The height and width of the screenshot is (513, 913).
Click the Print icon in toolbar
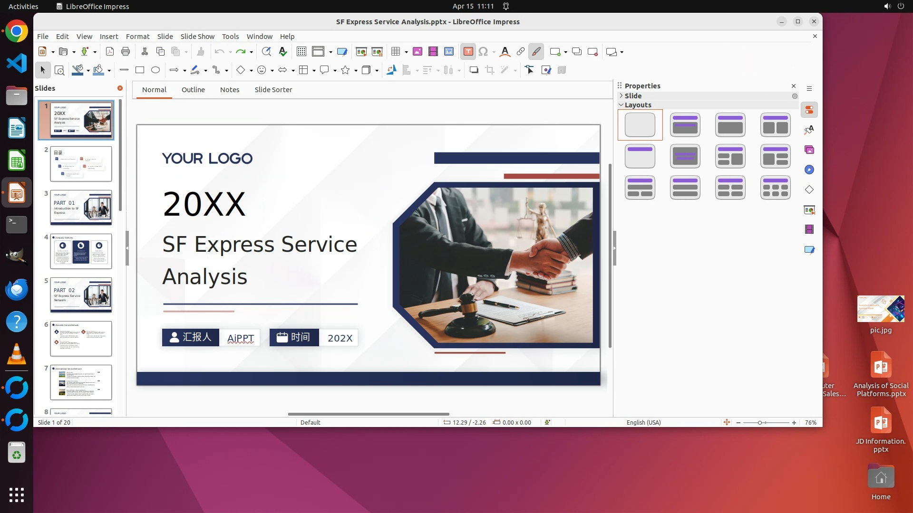[x=126, y=52]
